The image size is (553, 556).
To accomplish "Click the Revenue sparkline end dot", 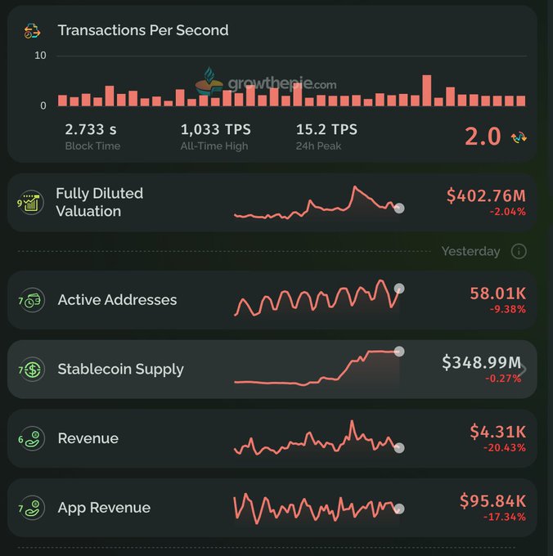I will [399, 448].
